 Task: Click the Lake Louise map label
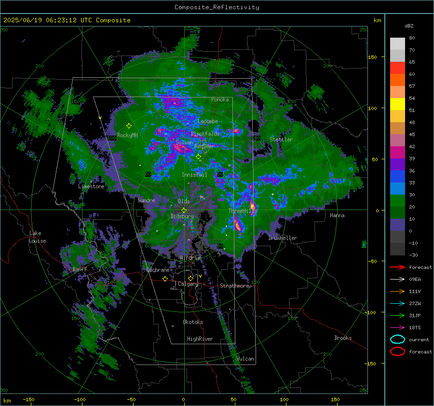click(37, 237)
